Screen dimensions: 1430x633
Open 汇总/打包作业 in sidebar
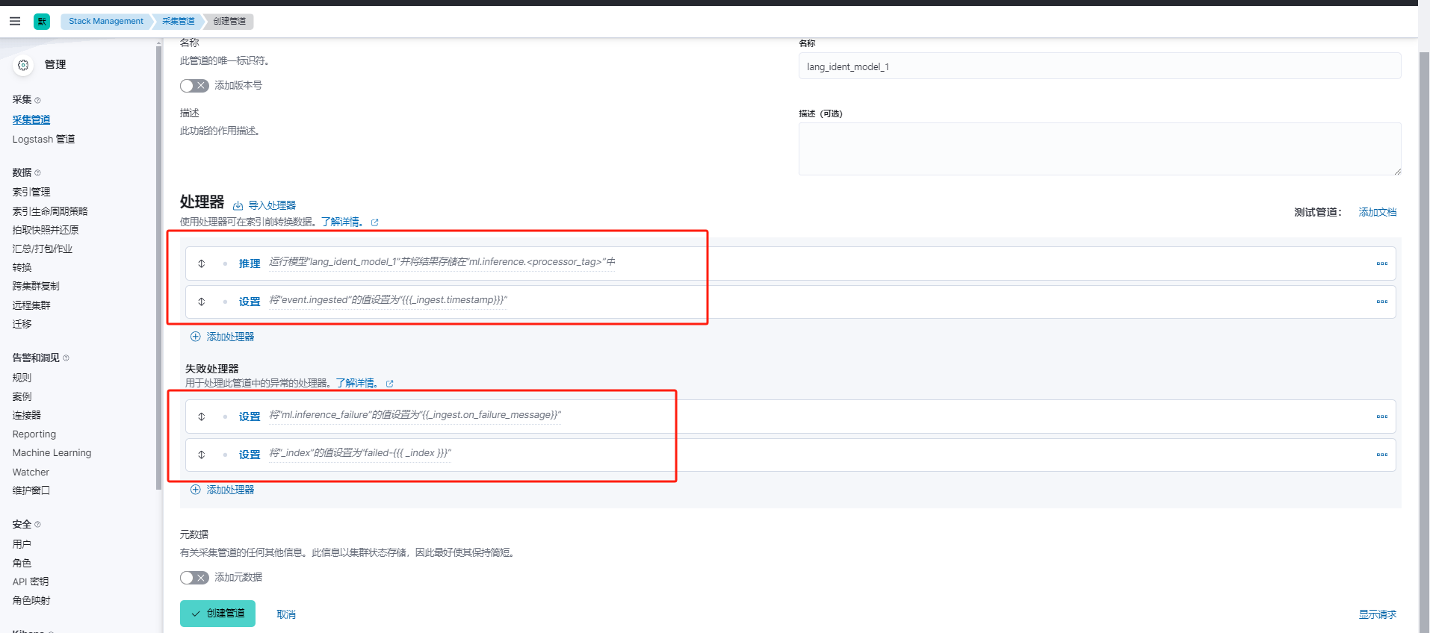(43, 249)
